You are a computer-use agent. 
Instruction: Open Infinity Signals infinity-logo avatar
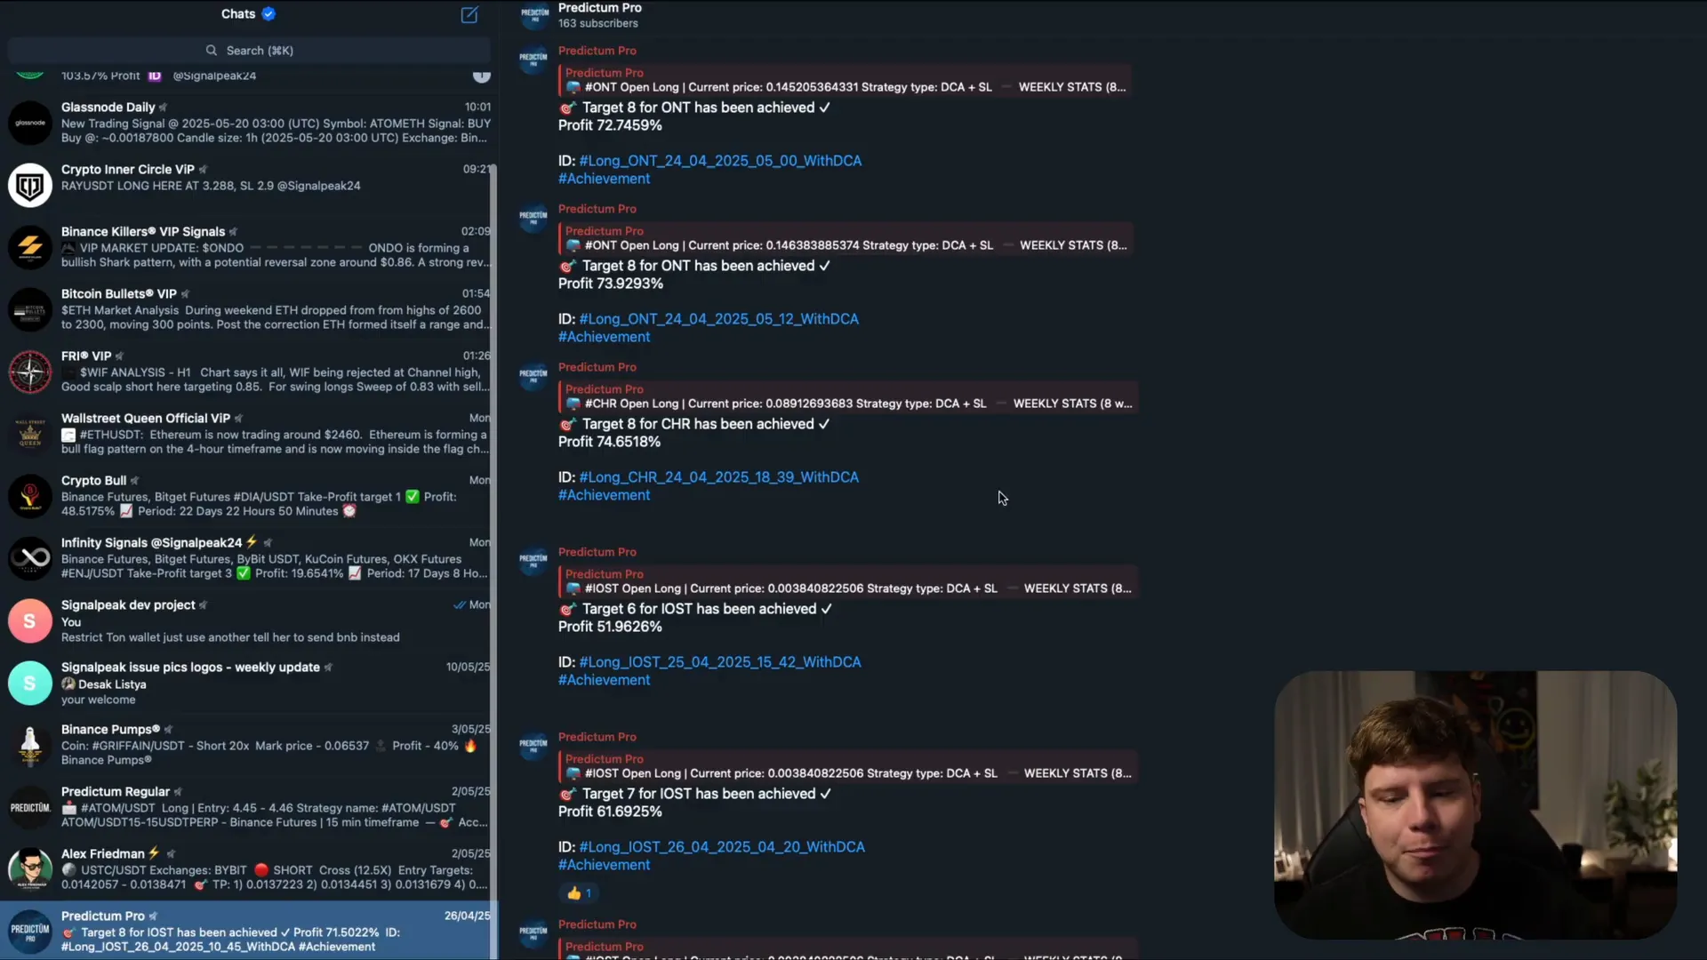[30, 558]
